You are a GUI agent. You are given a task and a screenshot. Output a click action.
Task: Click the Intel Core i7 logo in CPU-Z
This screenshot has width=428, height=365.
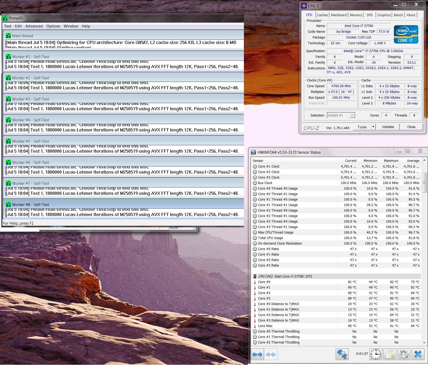click(406, 34)
